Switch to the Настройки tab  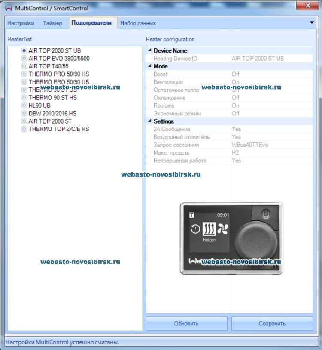(x=21, y=23)
